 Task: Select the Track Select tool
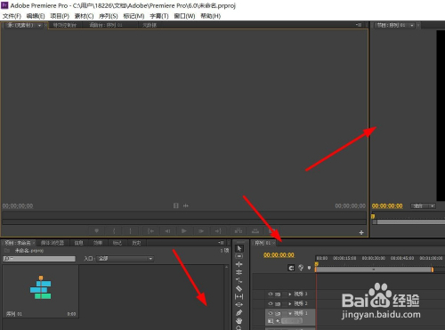[239, 256]
